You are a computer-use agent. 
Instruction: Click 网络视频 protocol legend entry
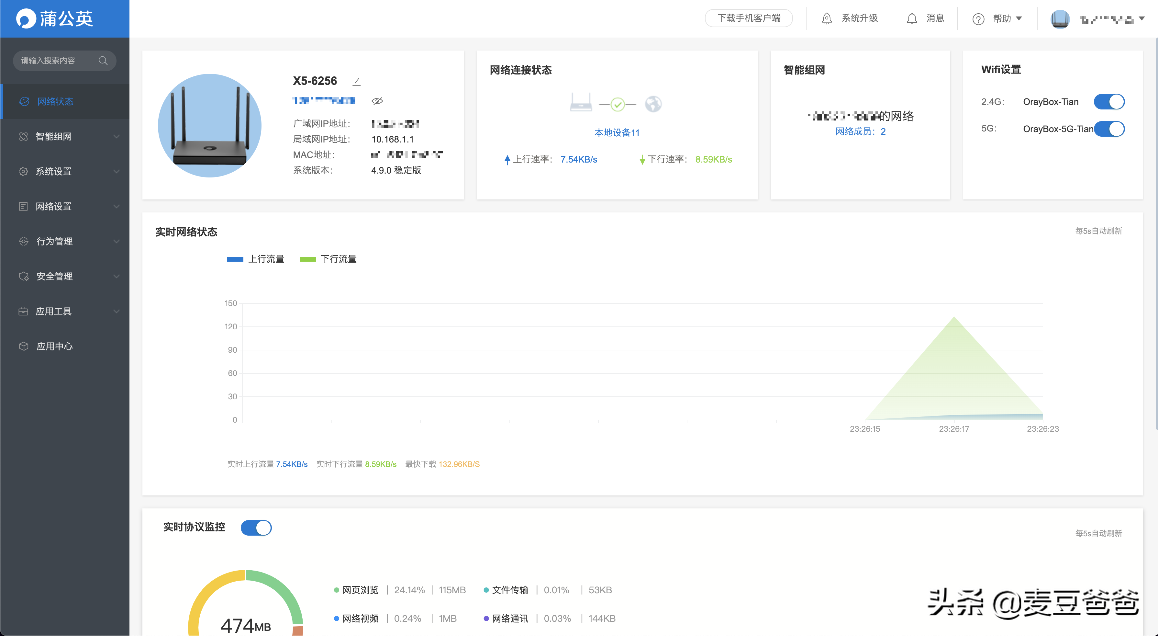pos(395,619)
